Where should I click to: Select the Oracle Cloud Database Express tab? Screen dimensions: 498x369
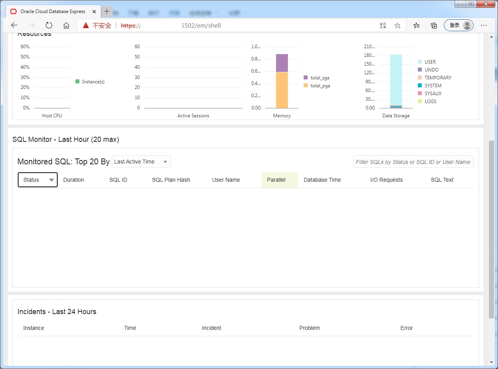(53, 11)
